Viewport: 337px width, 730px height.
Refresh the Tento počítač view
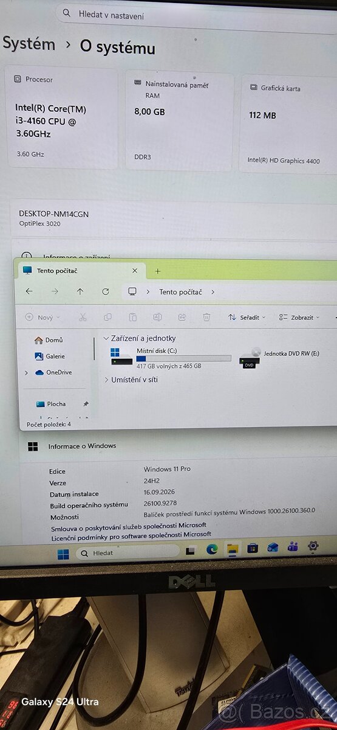point(106,291)
